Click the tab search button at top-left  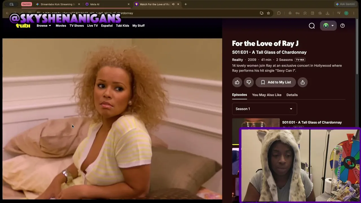12,4
